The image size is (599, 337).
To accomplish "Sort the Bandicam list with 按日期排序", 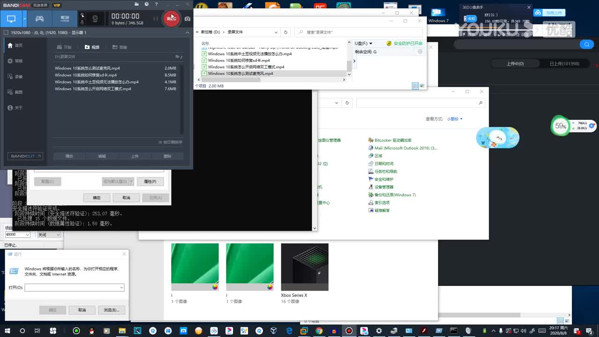I will [170, 142].
